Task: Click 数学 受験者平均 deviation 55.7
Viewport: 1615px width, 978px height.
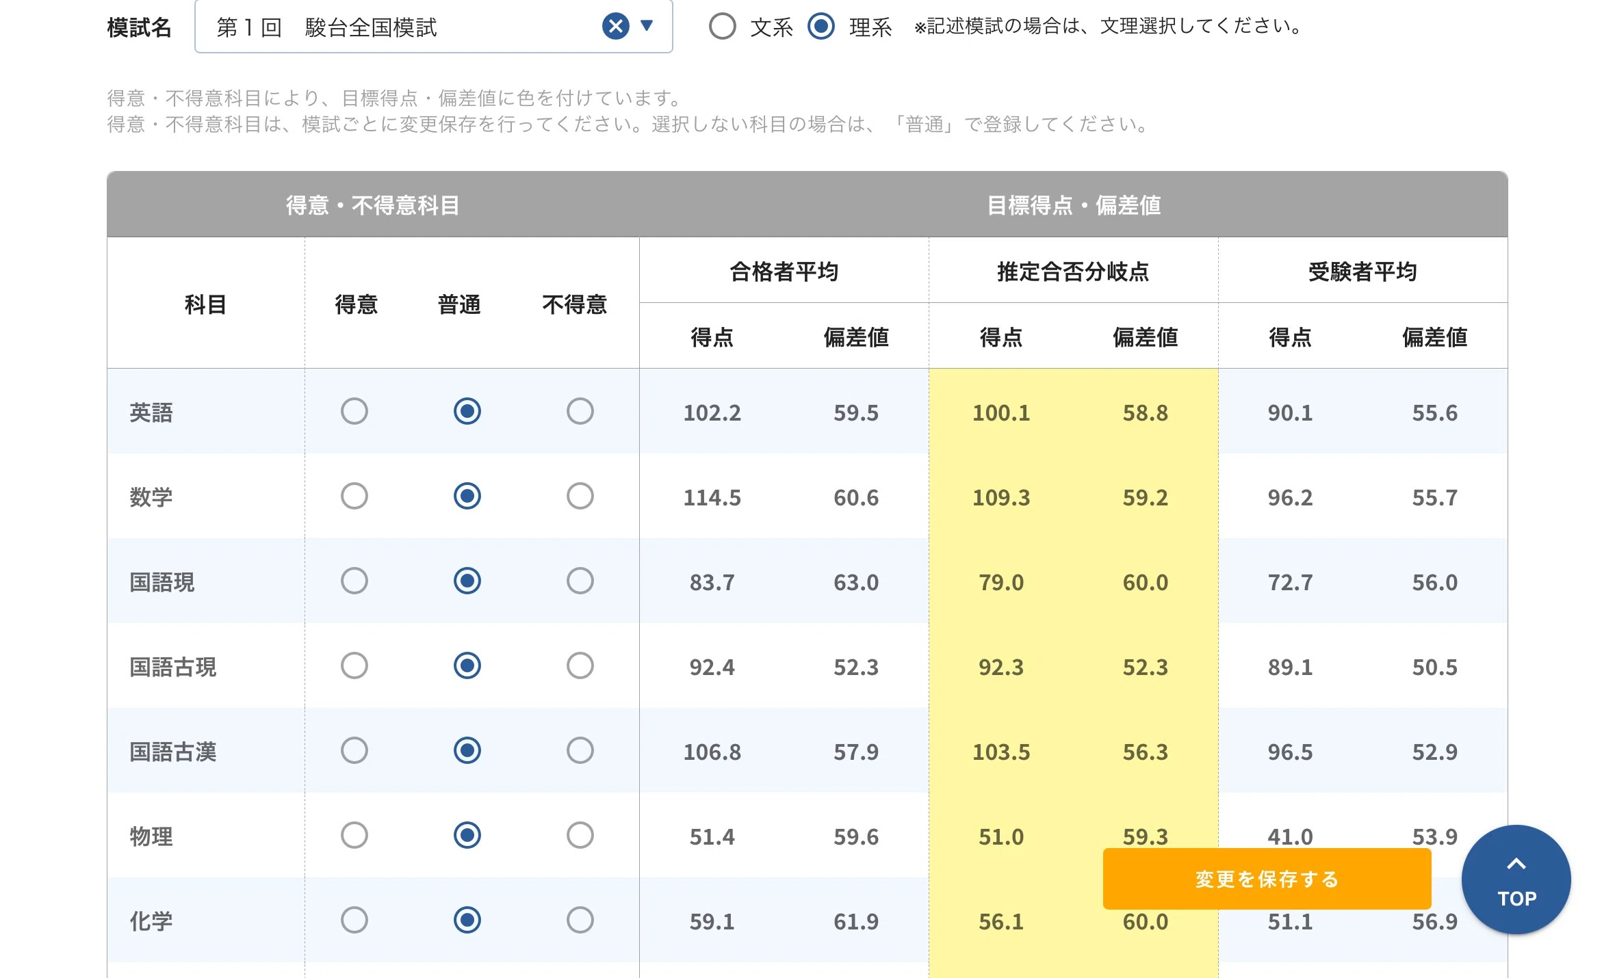Action: click(1435, 497)
